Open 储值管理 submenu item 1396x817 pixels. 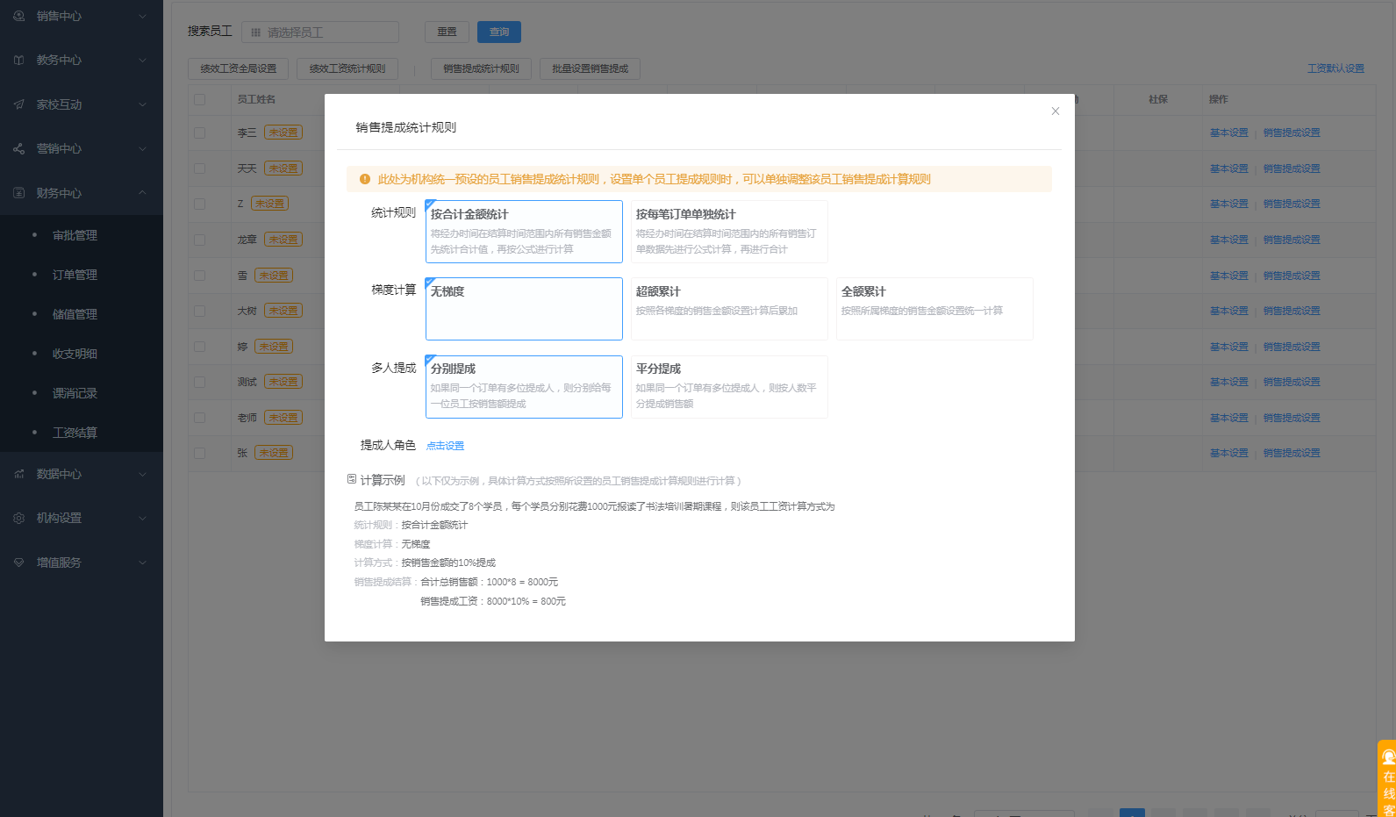(x=75, y=314)
